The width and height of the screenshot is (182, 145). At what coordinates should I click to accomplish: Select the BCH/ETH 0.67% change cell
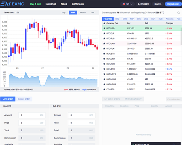tap(169, 69)
